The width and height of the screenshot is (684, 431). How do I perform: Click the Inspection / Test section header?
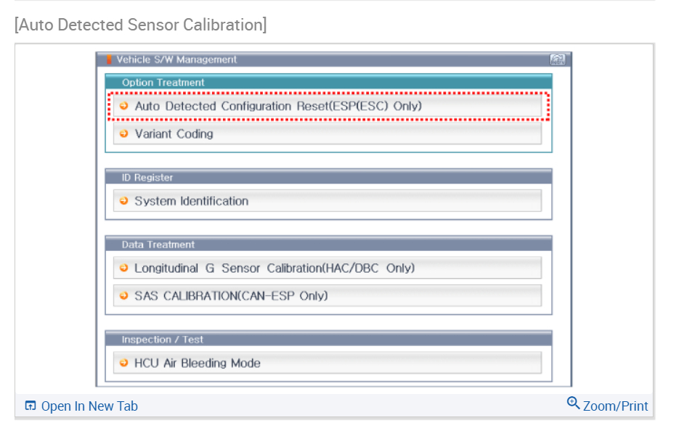[163, 340]
